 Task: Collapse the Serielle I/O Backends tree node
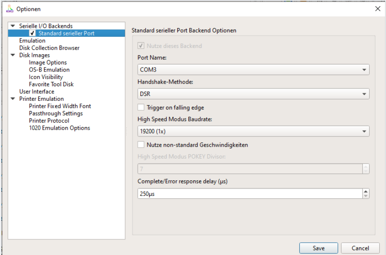tap(12, 26)
